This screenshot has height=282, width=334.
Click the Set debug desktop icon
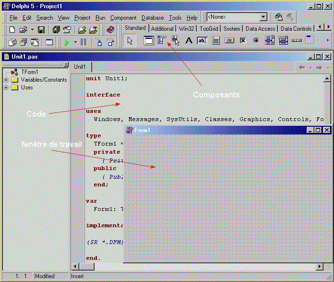click(290, 17)
